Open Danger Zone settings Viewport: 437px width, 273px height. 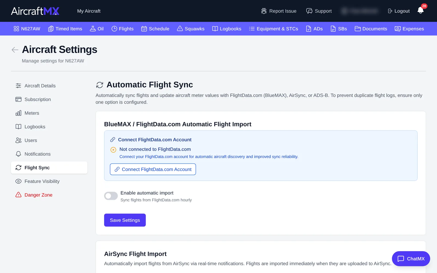point(49,195)
